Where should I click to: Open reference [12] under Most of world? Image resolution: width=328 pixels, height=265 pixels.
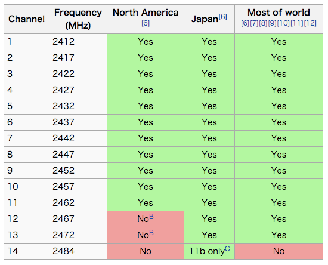pos(310,23)
